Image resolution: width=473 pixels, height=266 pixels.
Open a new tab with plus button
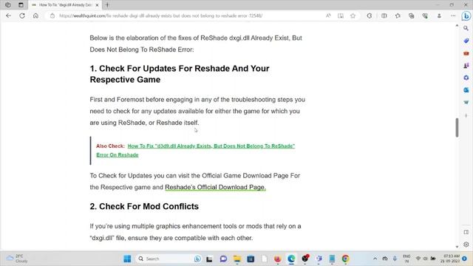pos(107,5)
